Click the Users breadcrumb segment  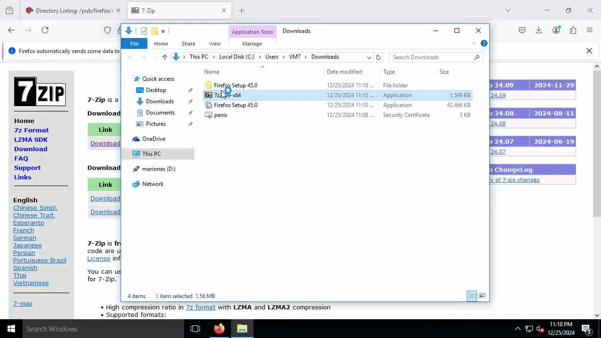click(x=272, y=57)
